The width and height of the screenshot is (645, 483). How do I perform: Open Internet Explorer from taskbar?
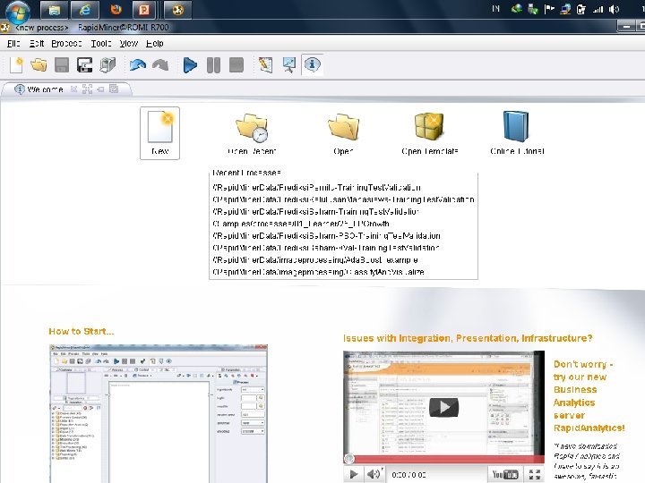tap(85, 10)
